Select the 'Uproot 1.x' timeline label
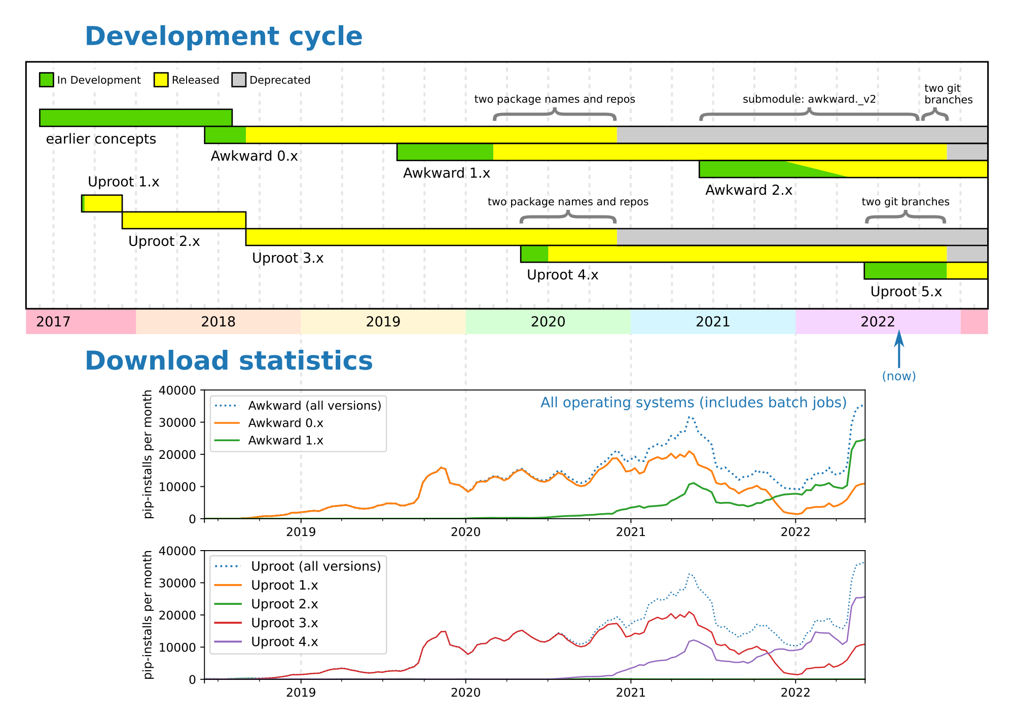 click(124, 182)
